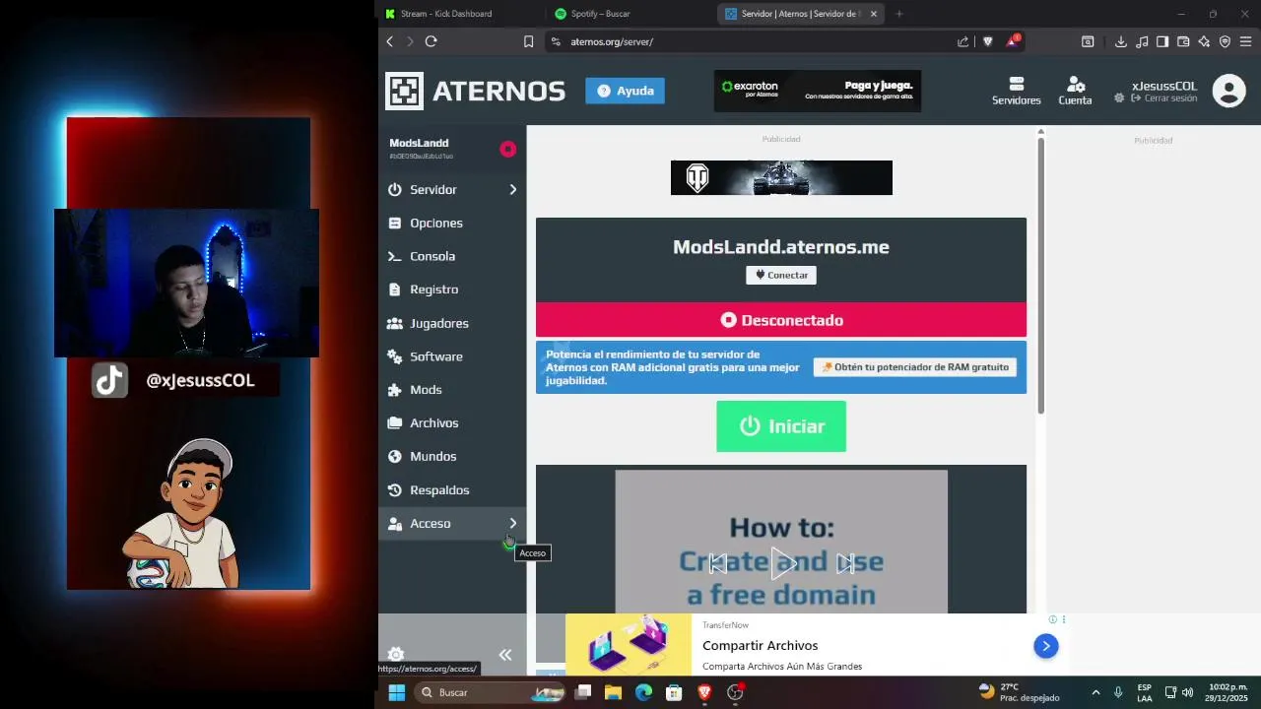Open Opciones in the sidebar
Image resolution: width=1261 pixels, height=709 pixels.
click(452, 223)
